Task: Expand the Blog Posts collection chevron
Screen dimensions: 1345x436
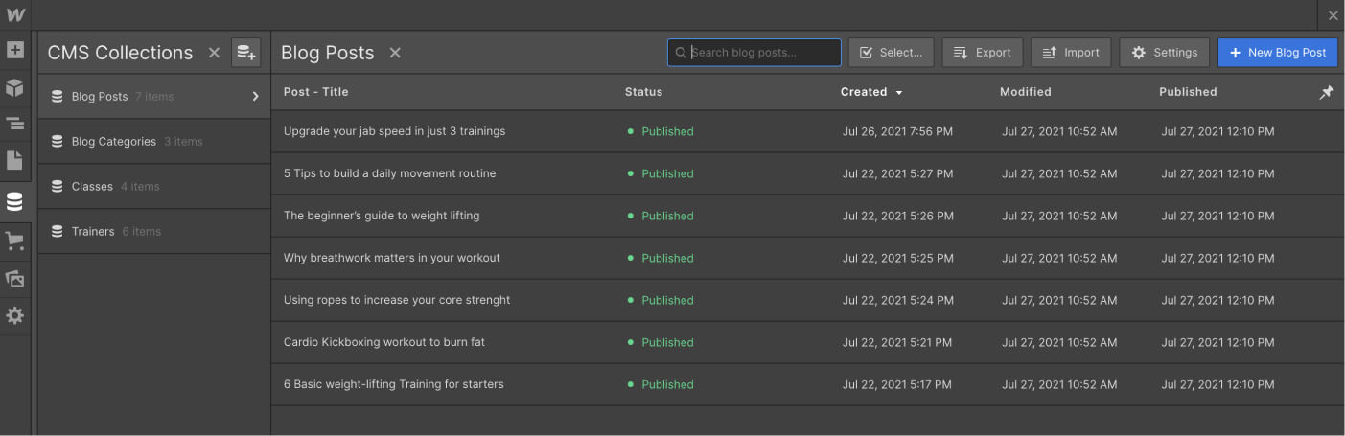Action: click(x=255, y=96)
